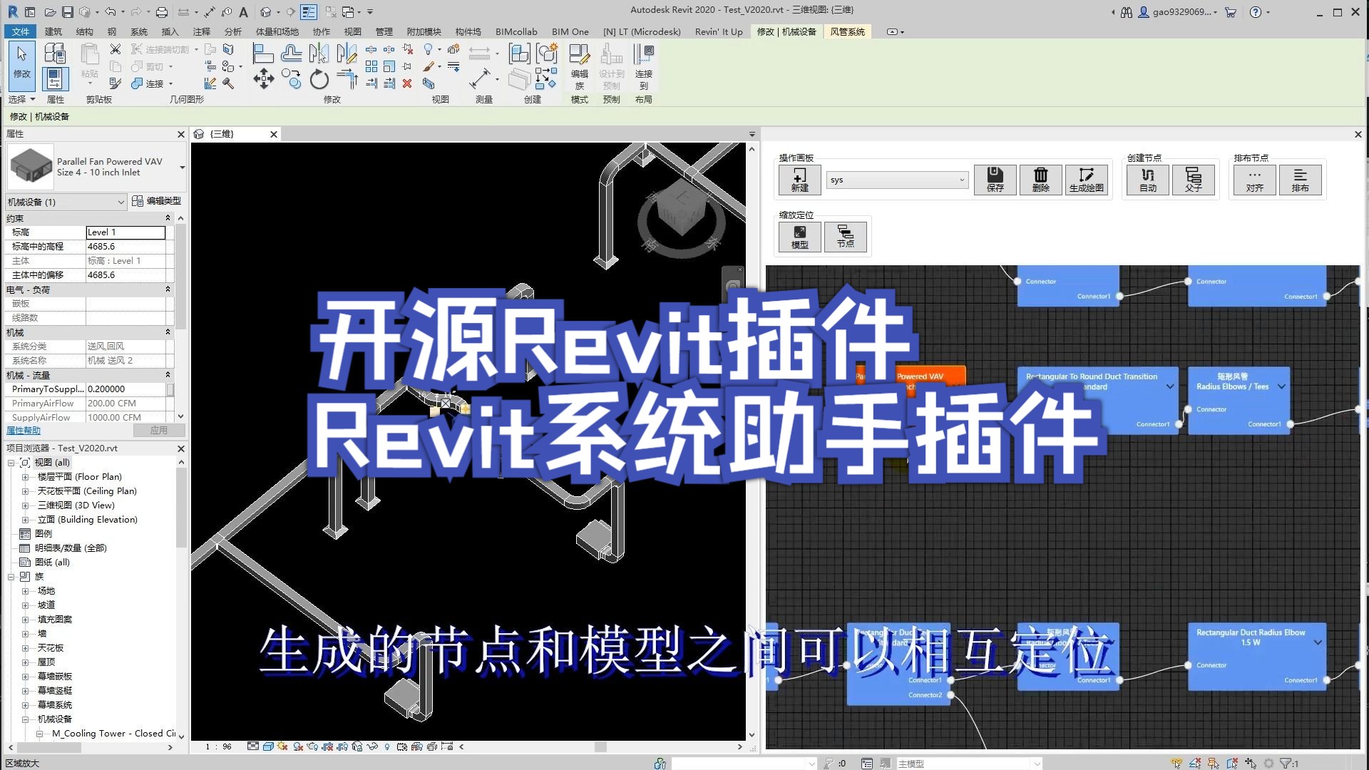Click the Offset tool icon

(291, 53)
